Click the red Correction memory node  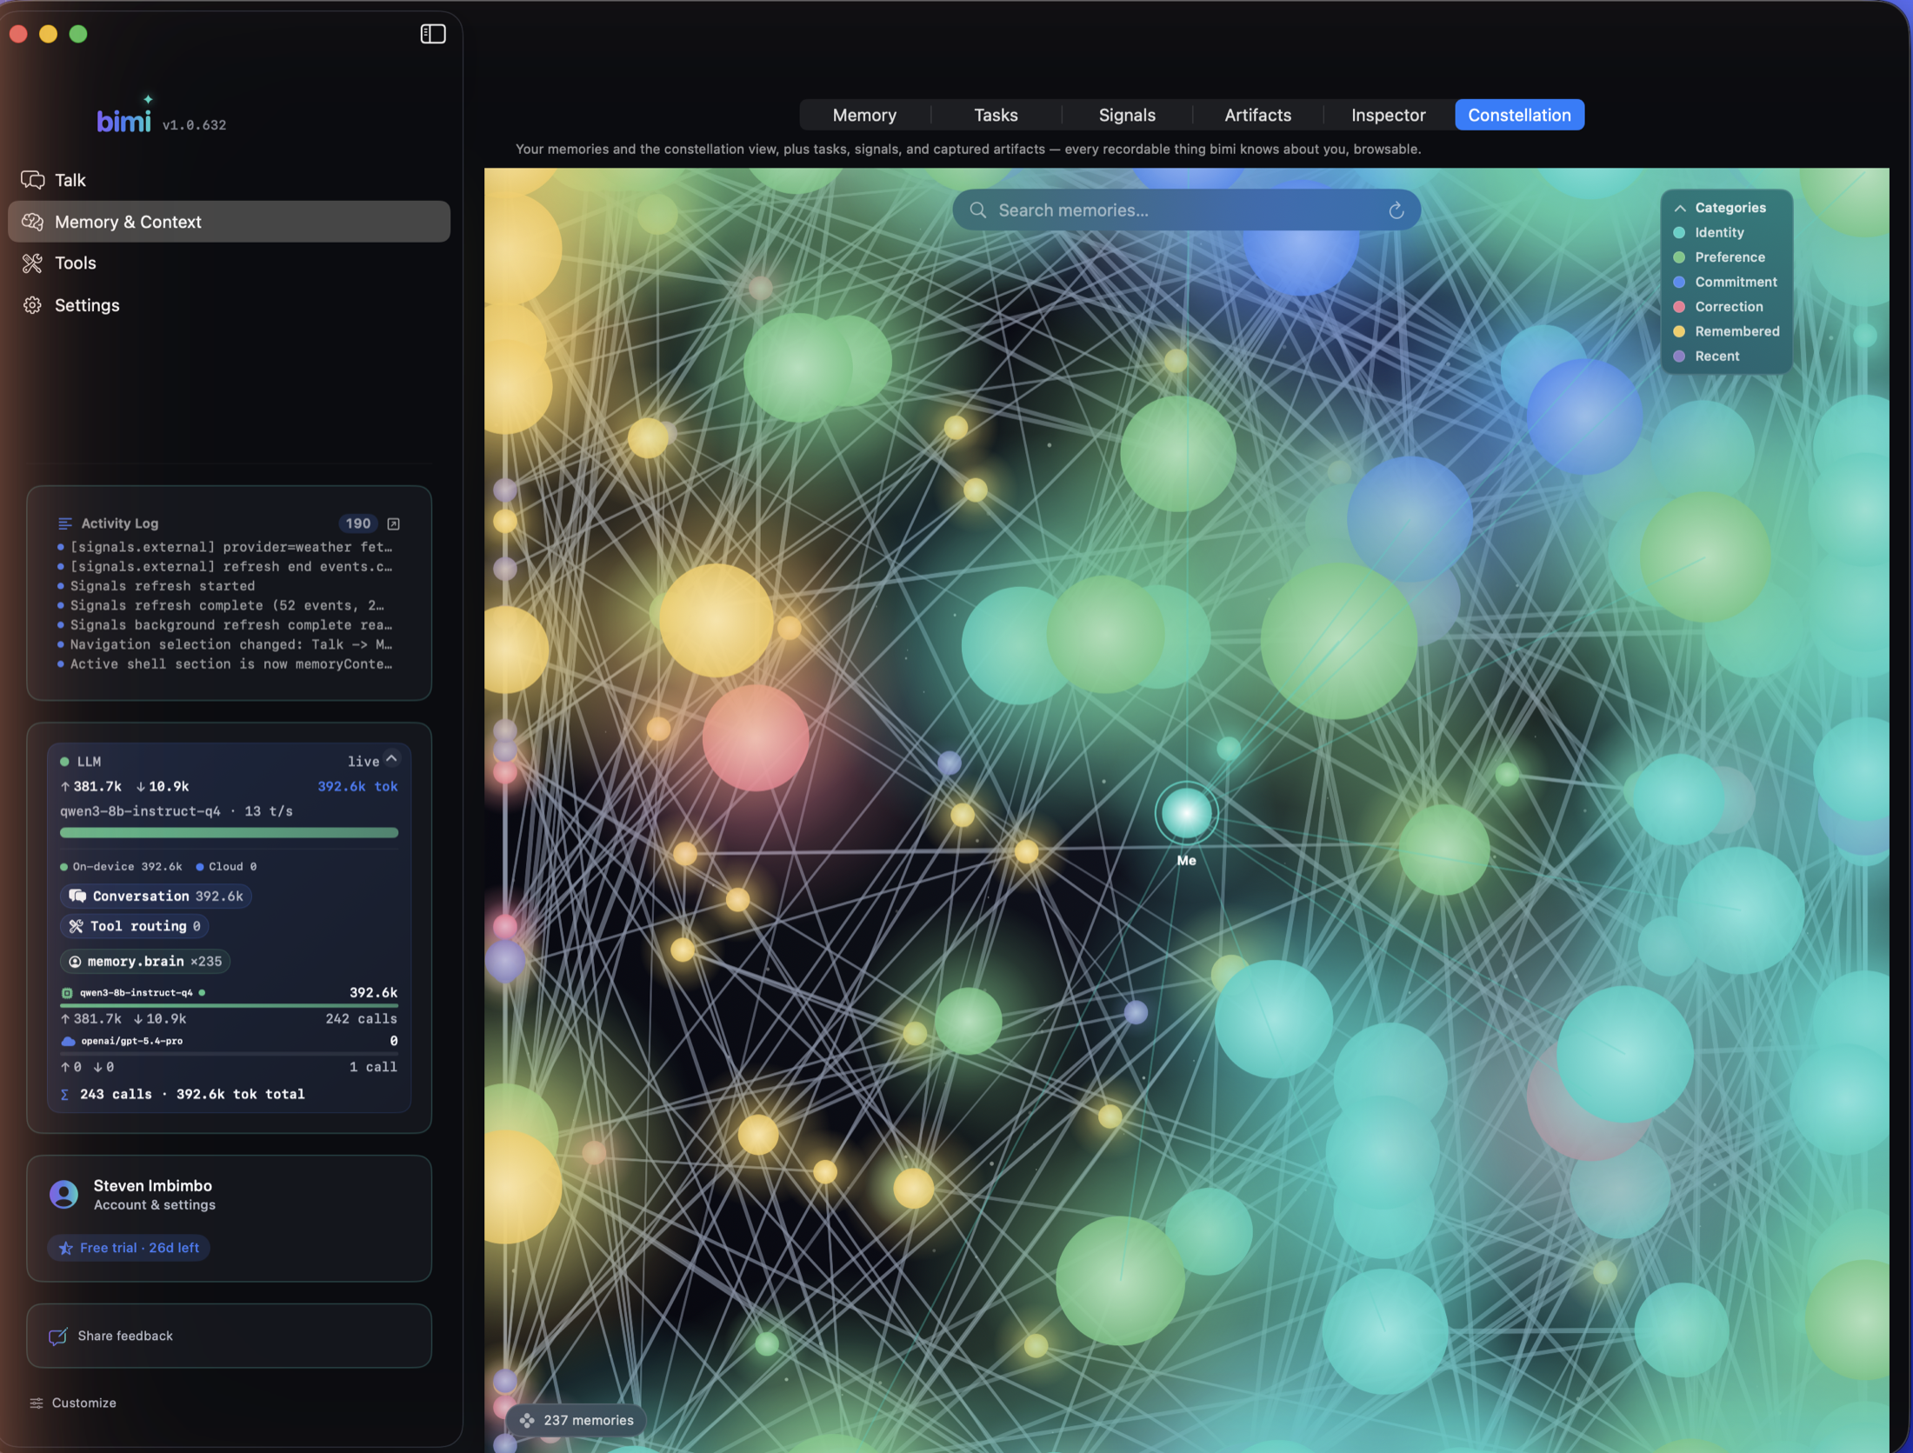(756, 738)
